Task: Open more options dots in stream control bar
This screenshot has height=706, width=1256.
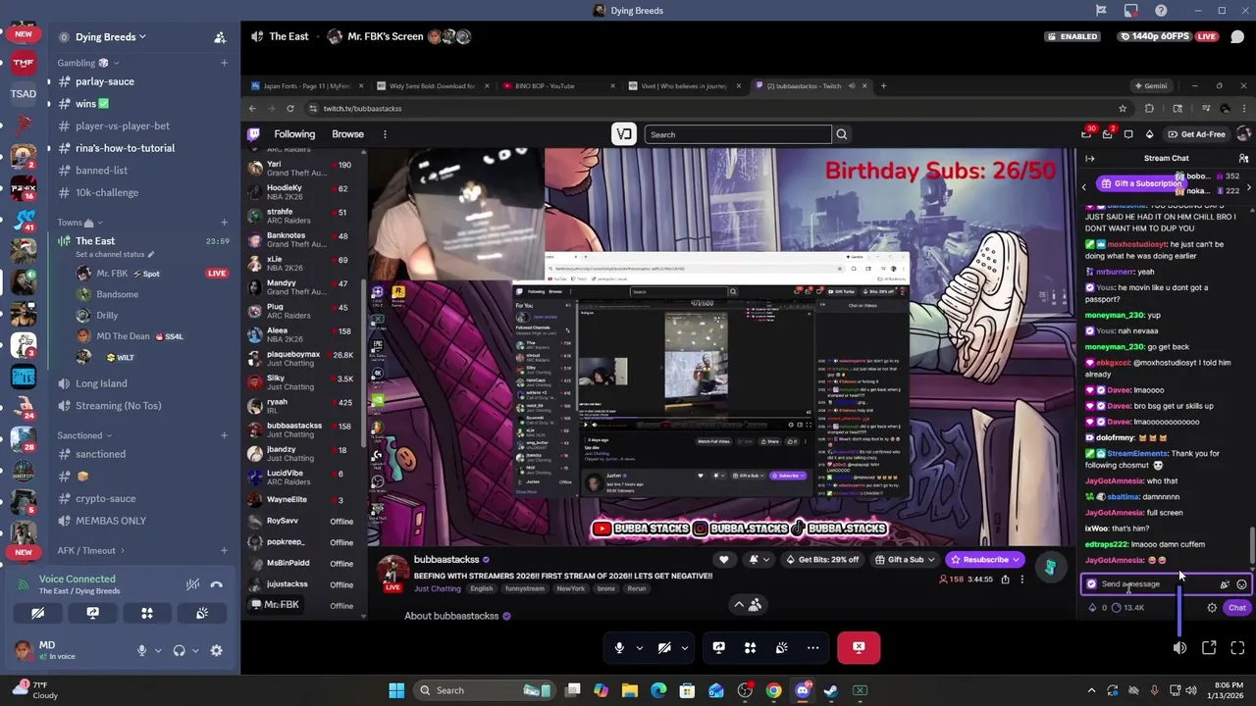Action: 812,647
